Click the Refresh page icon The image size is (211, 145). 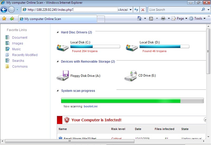(136, 10)
